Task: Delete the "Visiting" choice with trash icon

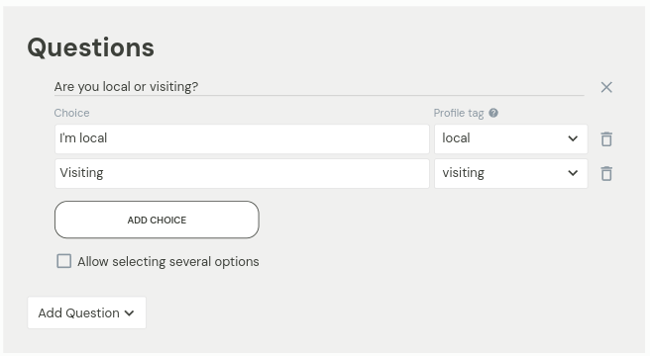Action: coord(606,173)
